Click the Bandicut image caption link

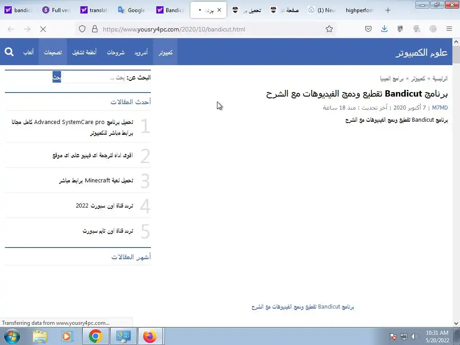303,306
